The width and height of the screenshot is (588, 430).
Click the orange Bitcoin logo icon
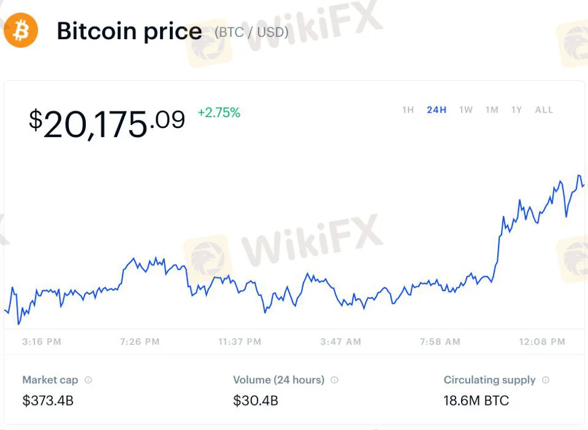pyautogui.click(x=20, y=30)
